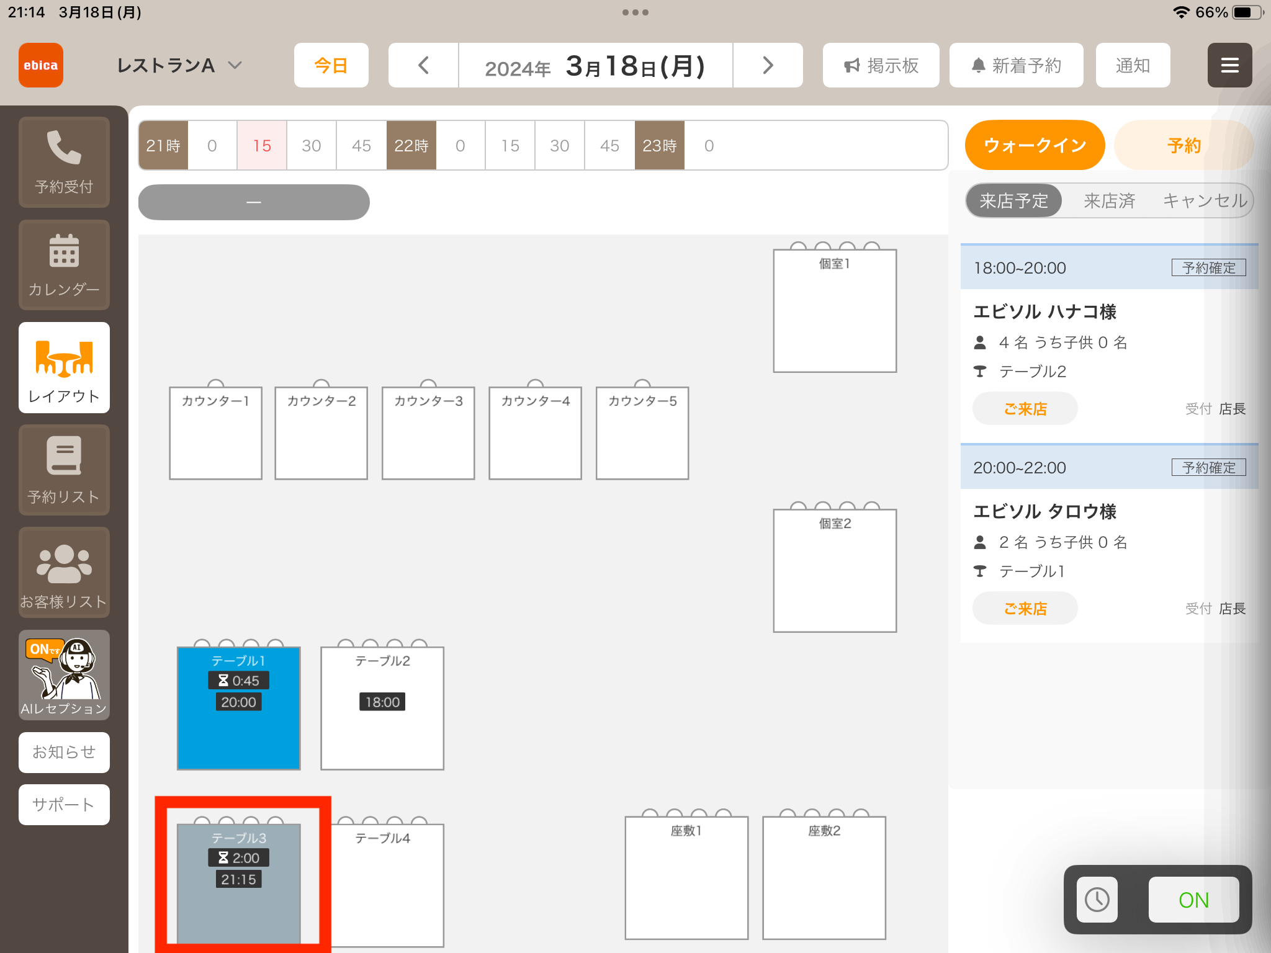Switch to the 来店済 tab

(x=1109, y=200)
